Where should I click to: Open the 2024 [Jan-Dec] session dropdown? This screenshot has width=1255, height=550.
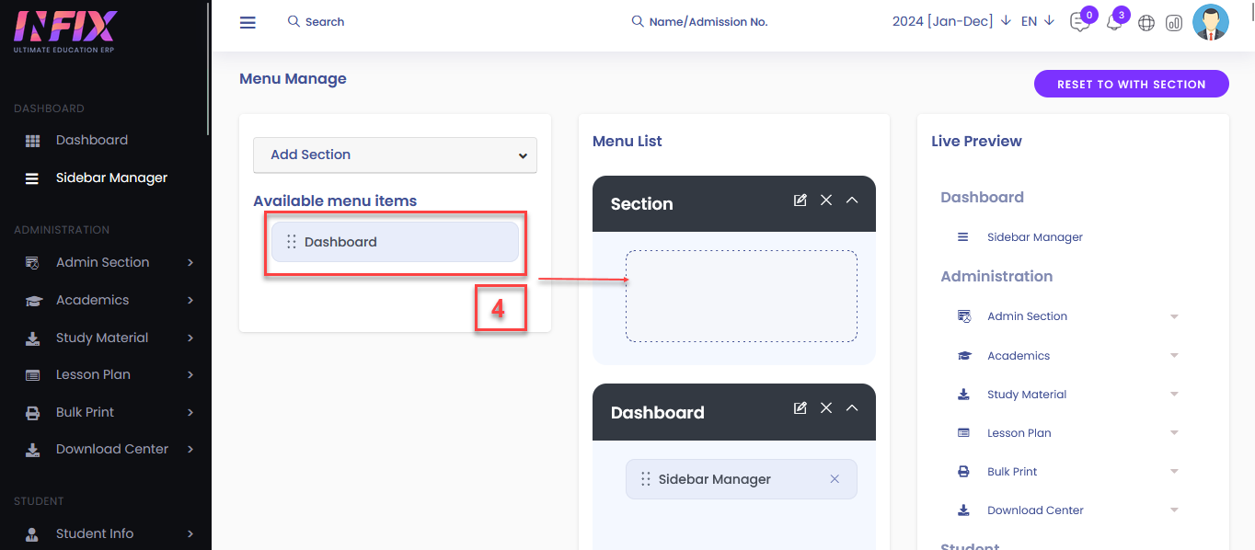[x=951, y=21]
